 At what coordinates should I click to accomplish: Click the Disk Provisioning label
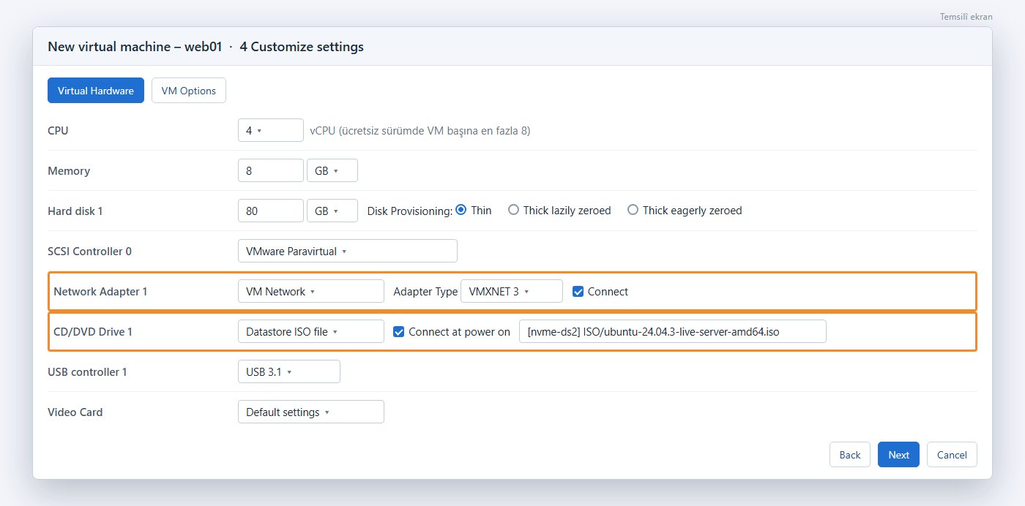410,211
